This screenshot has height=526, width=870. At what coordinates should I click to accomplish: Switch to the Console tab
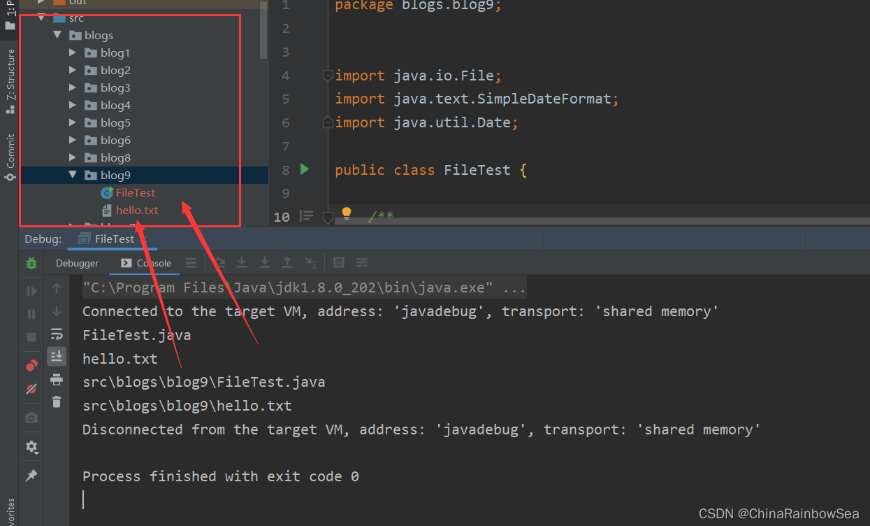146,263
